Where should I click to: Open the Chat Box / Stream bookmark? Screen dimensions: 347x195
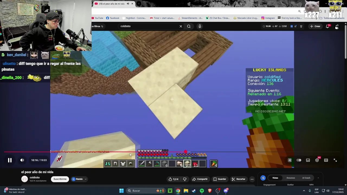tap(218, 18)
